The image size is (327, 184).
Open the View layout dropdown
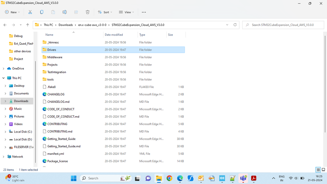(x=126, y=12)
